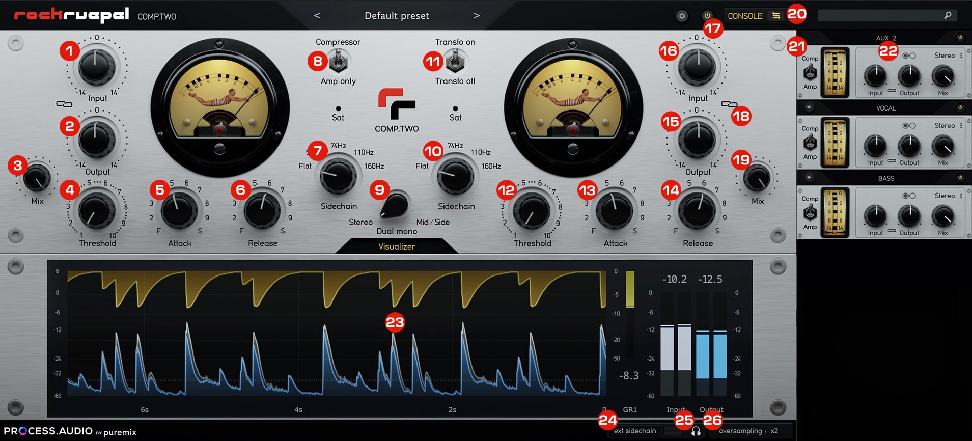Toggle the CONSOLE panel button

point(754,16)
